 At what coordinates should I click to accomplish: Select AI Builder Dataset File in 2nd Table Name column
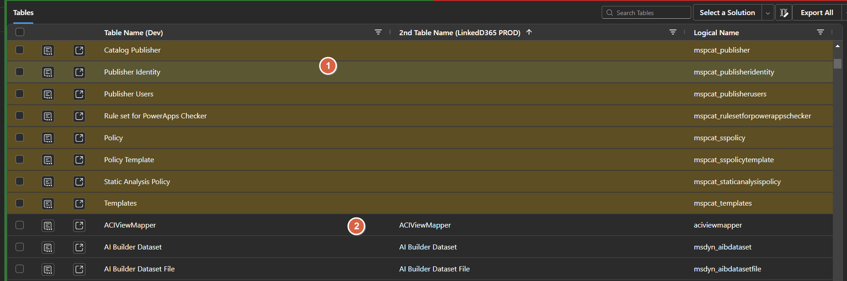434,269
